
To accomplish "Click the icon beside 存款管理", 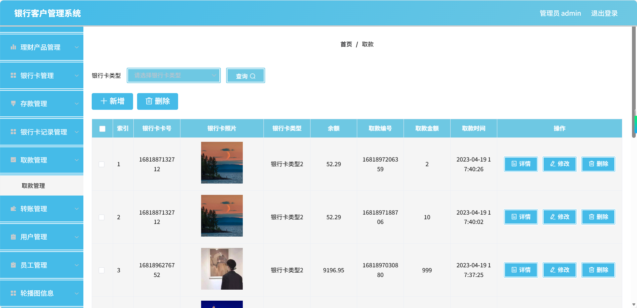I will coord(13,103).
